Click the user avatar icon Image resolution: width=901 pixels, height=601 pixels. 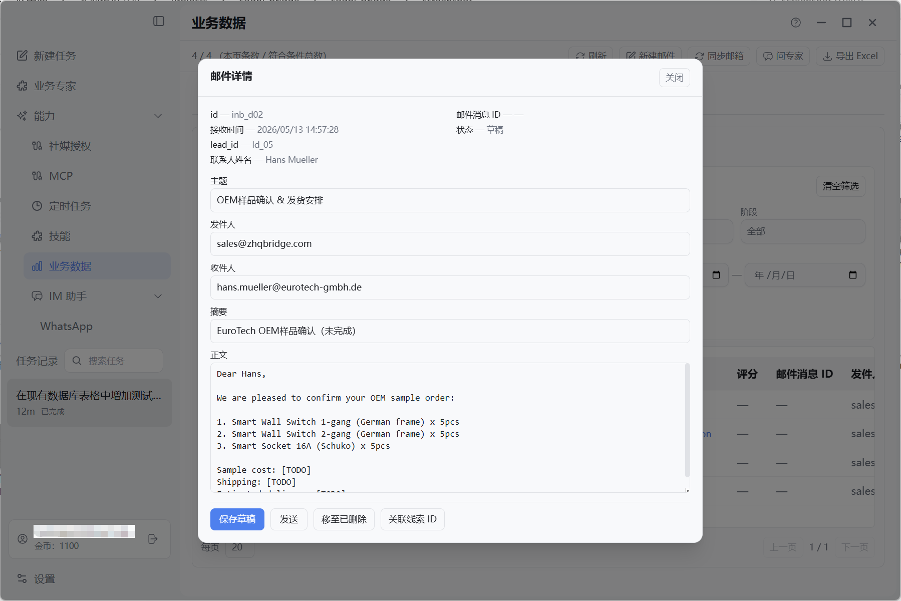pyautogui.click(x=23, y=539)
